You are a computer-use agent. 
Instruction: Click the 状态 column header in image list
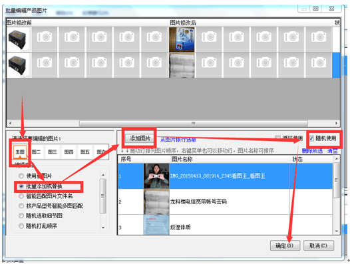311,159
